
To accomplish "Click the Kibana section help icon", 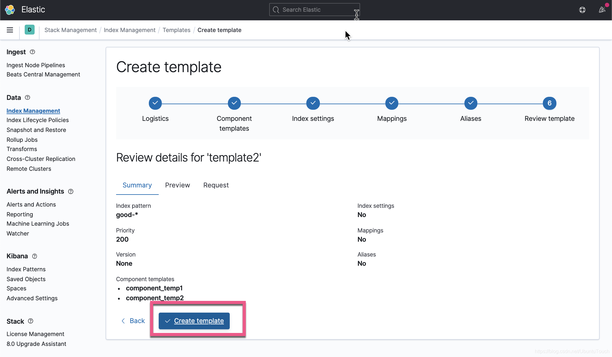I will click(x=35, y=256).
